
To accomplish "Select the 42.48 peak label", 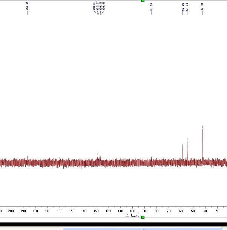I will pyautogui.click(x=202, y=7).
